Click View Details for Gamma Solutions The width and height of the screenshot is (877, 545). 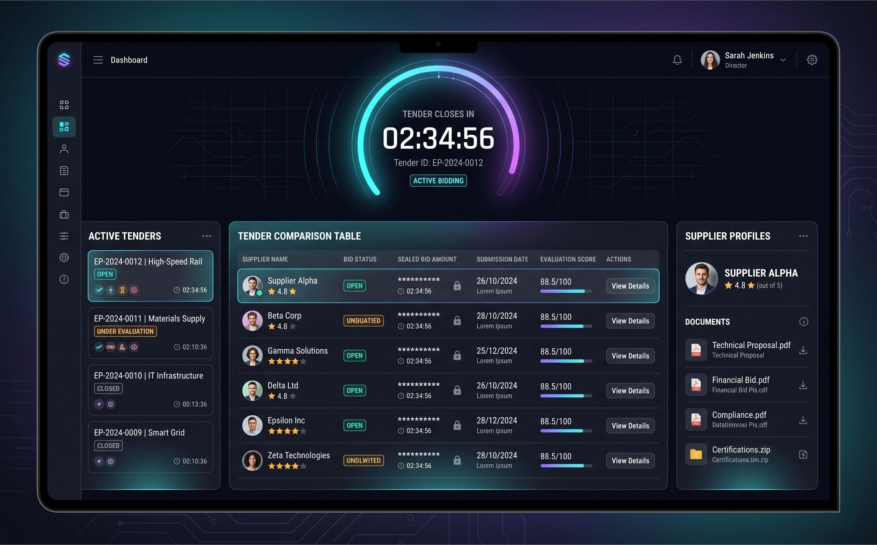click(x=630, y=356)
